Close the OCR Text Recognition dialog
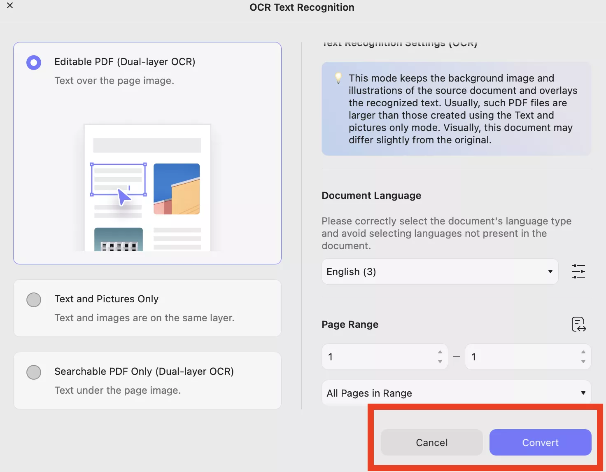 click(x=10, y=6)
